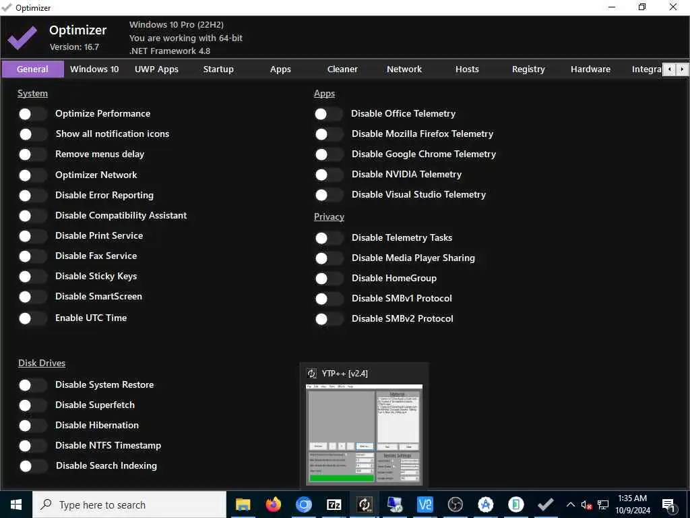Toggle Disable SMBv2 Protocol switch
Screen dimensions: 690x518
pyautogui.click(x=329, y=319)
